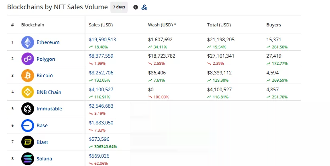
Task: Click the Ethereum logo icon
Action: pyautogui.click(x=28, y=42)
